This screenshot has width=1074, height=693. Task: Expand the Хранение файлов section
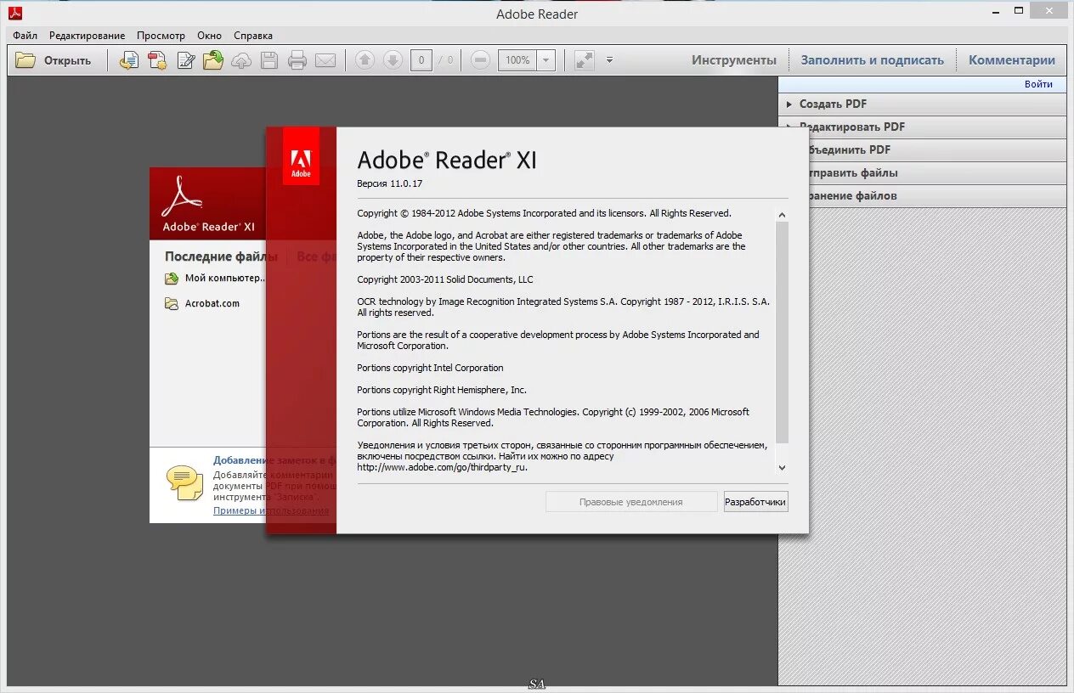click(922, 195)
